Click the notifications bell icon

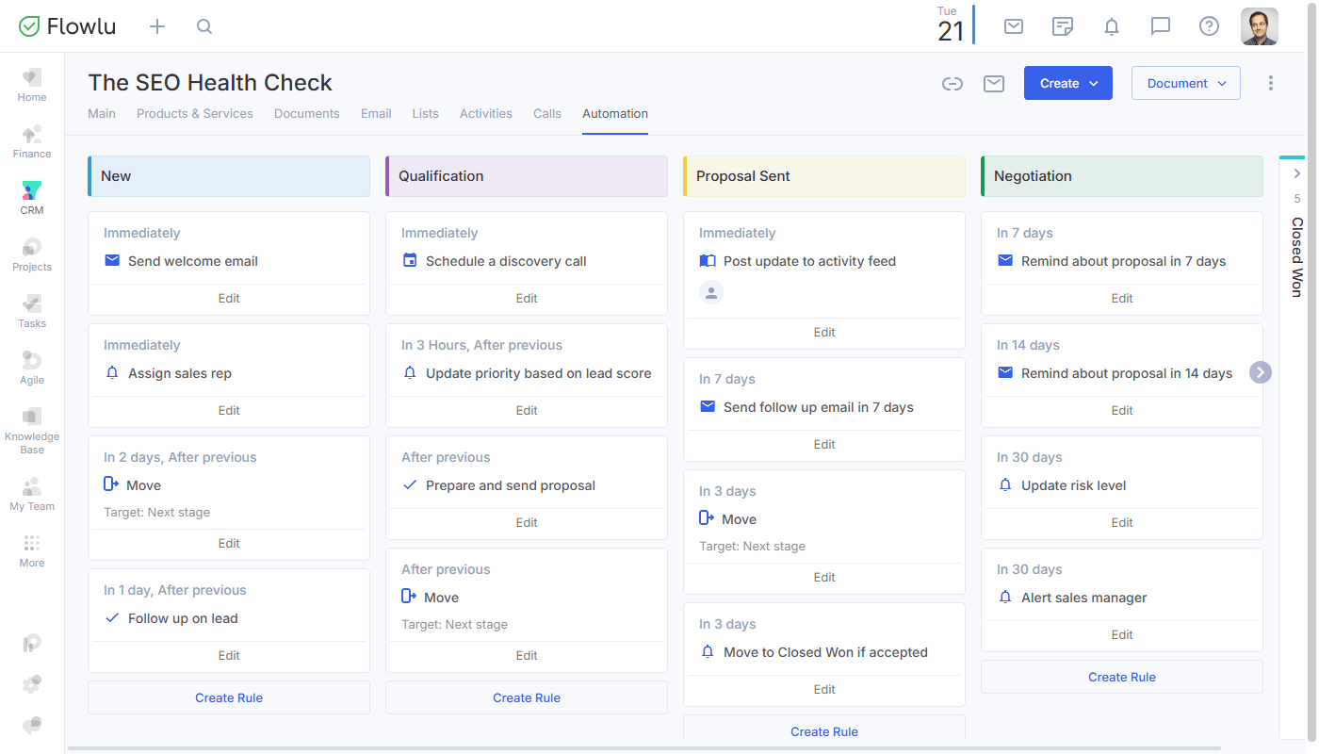coord(1111,26)
